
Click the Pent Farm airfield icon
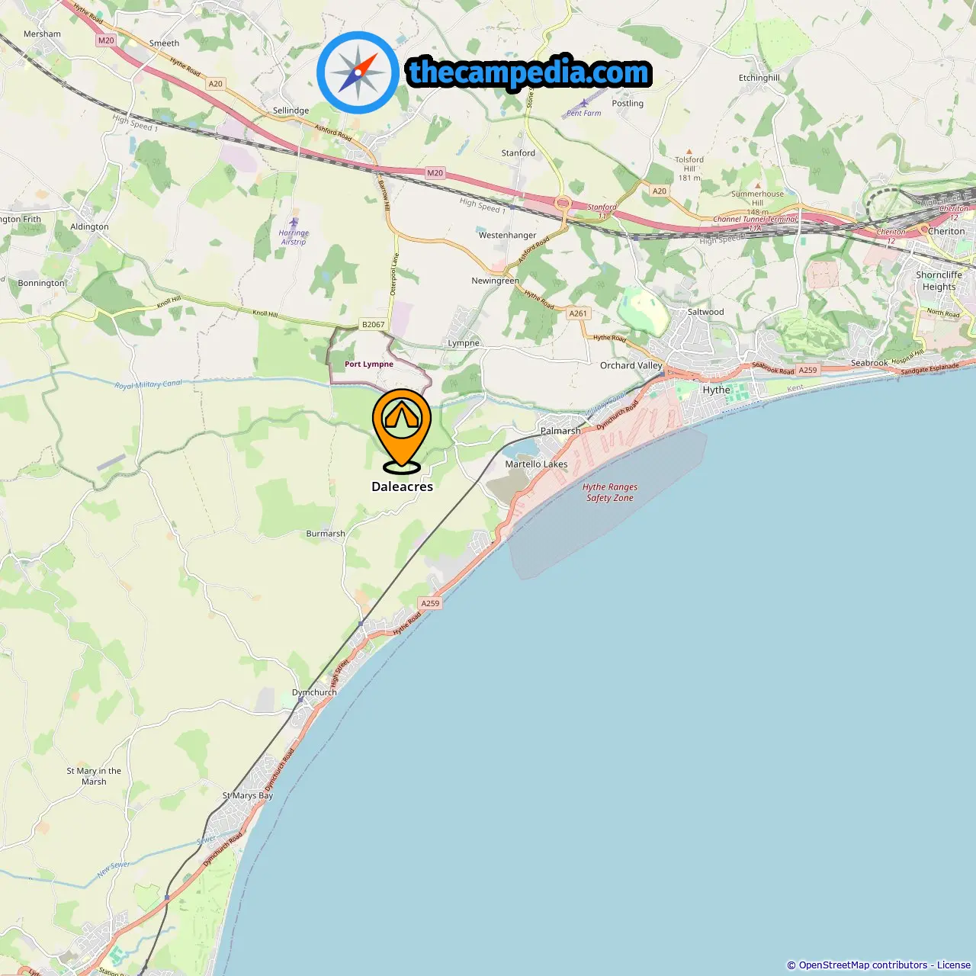click(x=584, y=102)
